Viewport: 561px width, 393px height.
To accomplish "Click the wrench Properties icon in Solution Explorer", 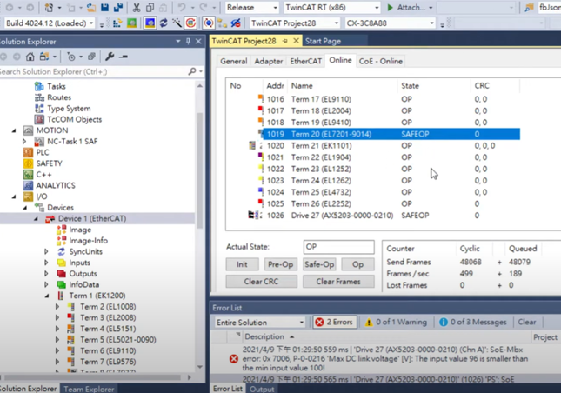I will point(110,57).
